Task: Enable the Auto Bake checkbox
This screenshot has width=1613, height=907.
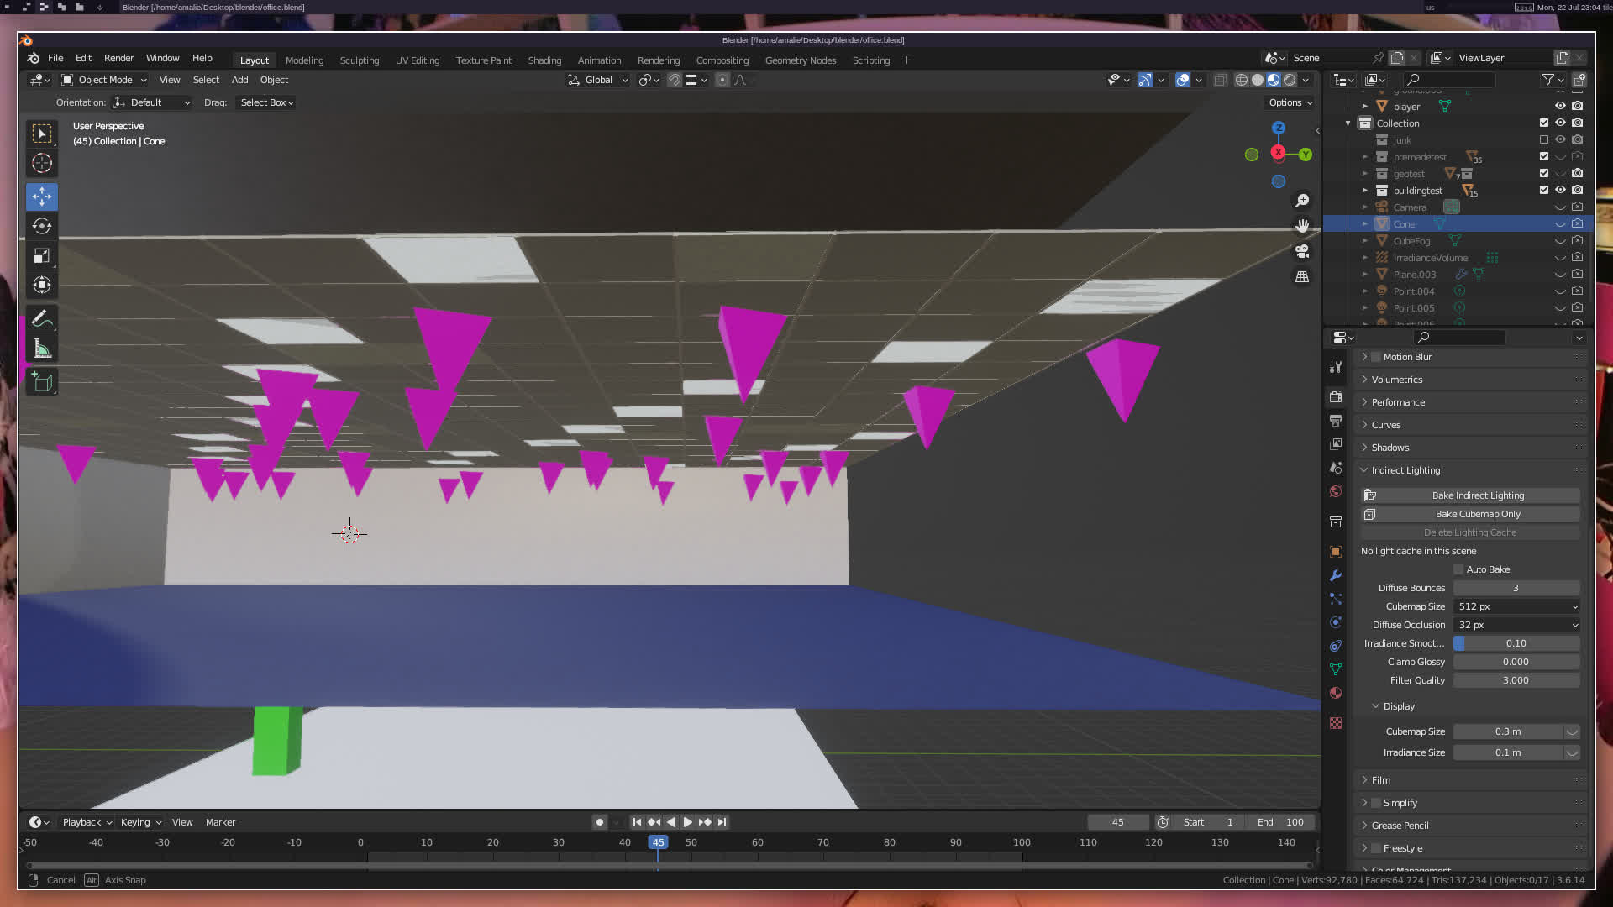Action: (1458, 569)
